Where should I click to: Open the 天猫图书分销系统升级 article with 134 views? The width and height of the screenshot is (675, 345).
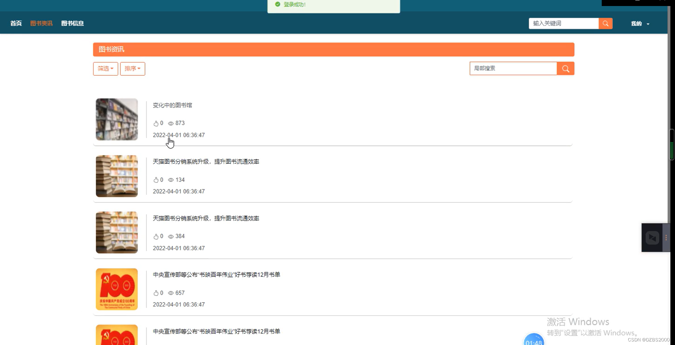coord(206,161)
